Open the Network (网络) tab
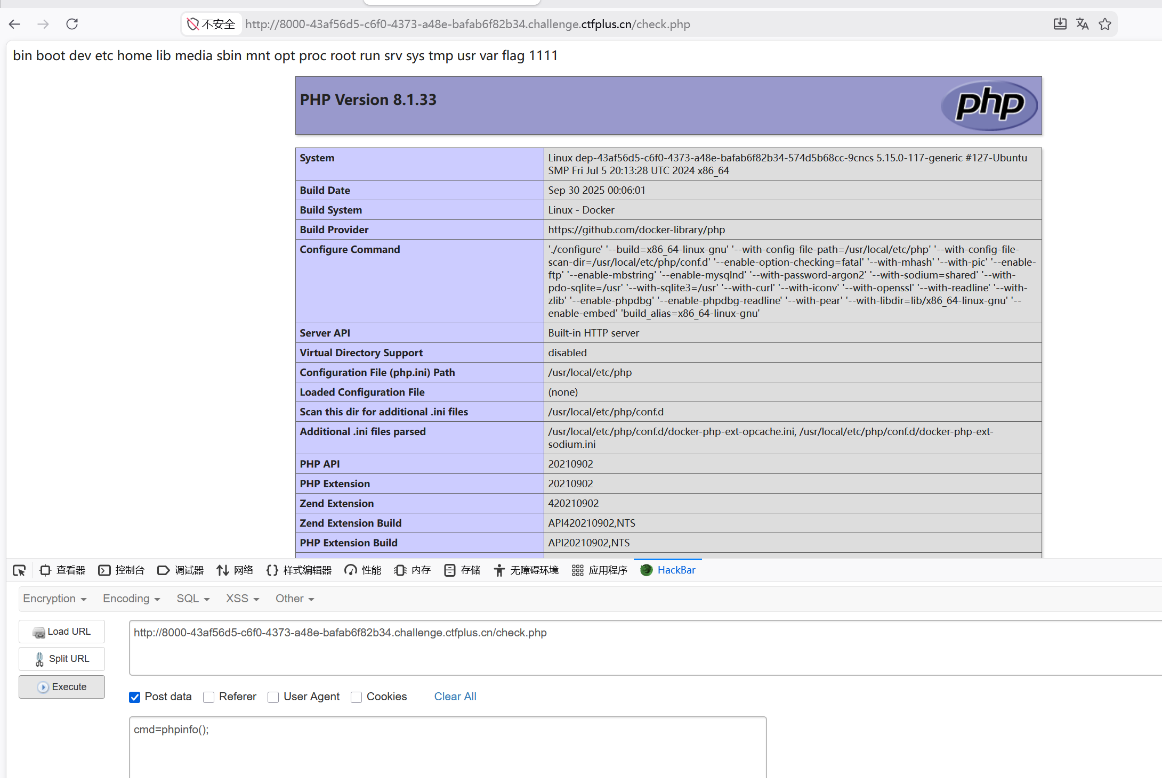This screenshot has height=778, width=1162. [x=235, y=570]
